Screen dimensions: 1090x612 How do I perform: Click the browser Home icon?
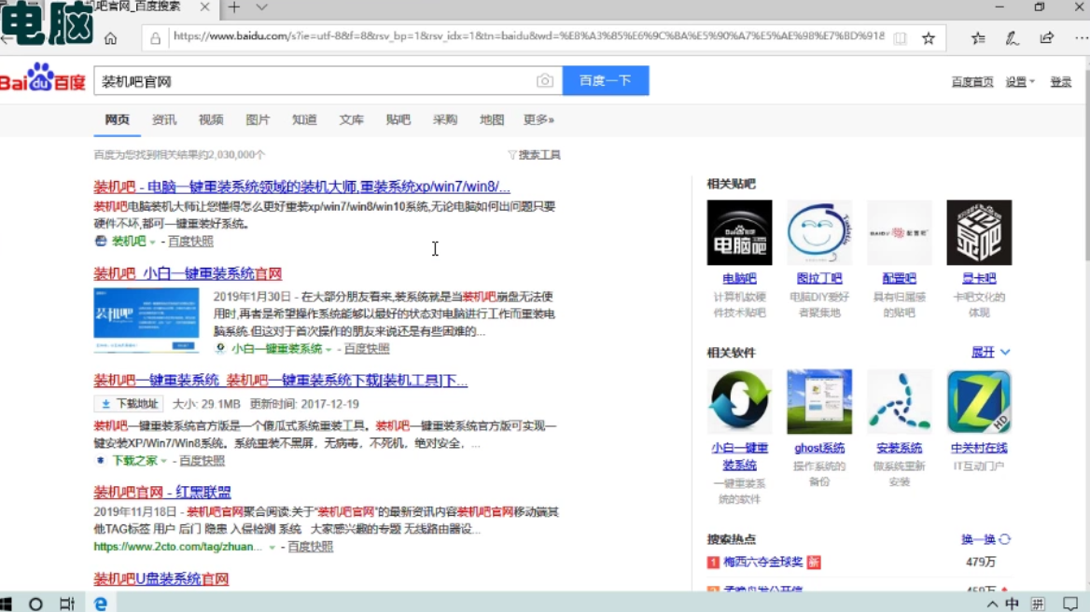point(110,38)
